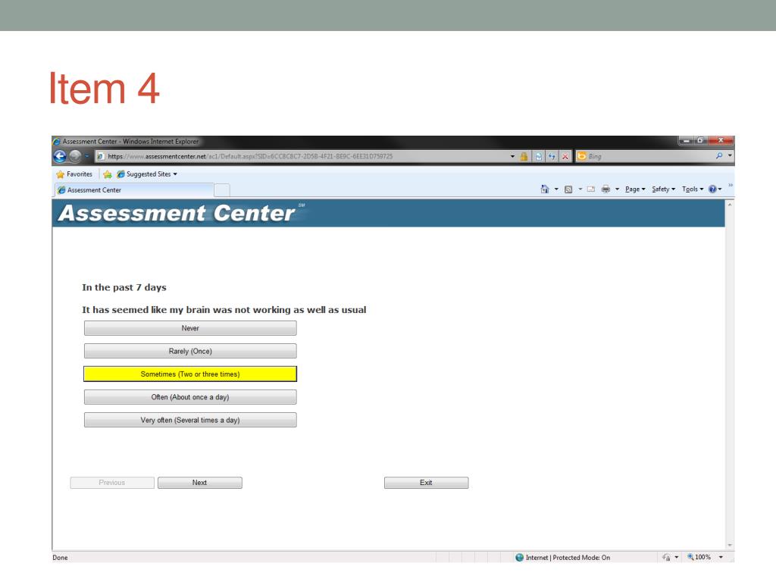The image size is (776, 582).
Task: Click Add to Favorites Bar star icon
Action: click(108, 174)
